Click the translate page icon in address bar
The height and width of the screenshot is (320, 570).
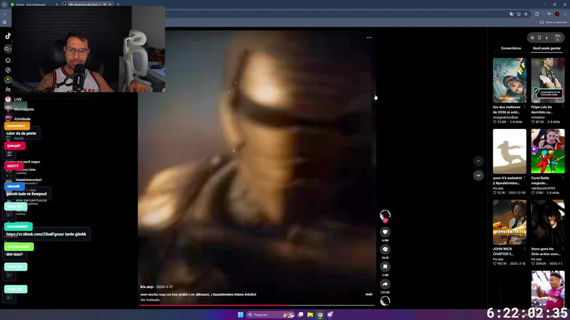(x=511, y=14)
